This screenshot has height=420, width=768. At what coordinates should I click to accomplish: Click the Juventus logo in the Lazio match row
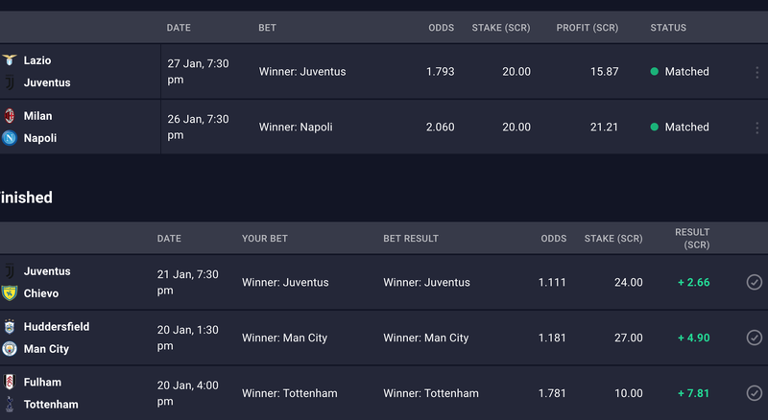10,82
